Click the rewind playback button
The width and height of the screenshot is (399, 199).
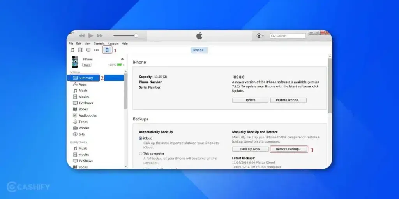(x=82, y=36)
